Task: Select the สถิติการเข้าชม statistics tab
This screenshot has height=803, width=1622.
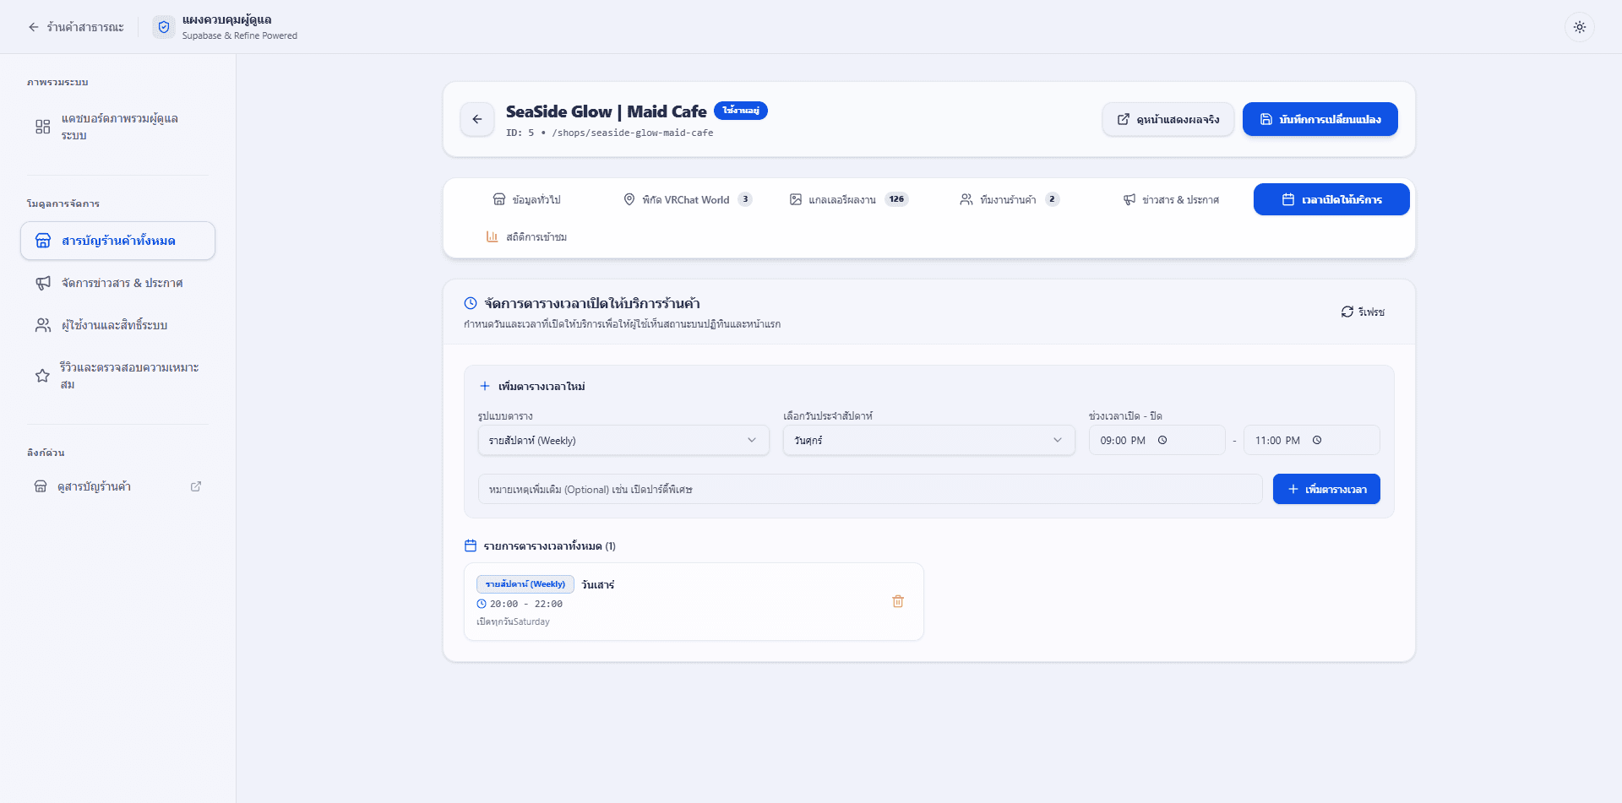Action: point(526,236)
